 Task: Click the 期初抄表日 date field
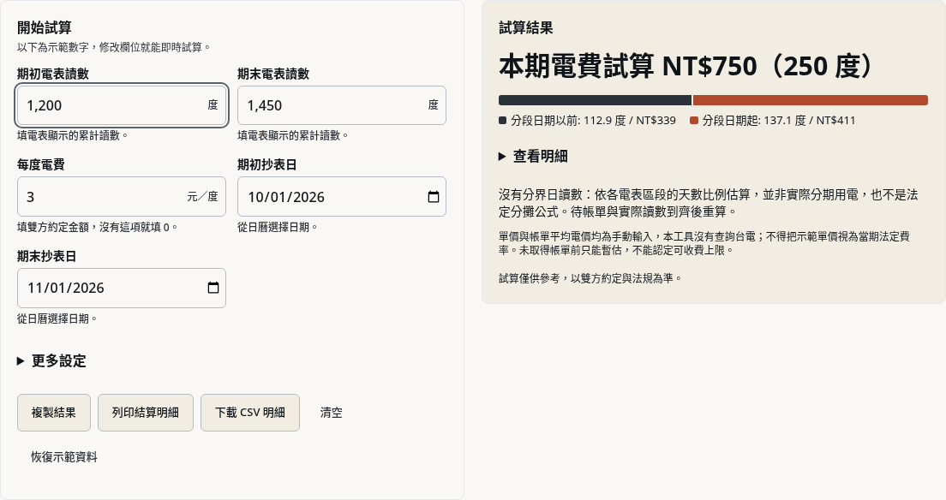(342, 197)
